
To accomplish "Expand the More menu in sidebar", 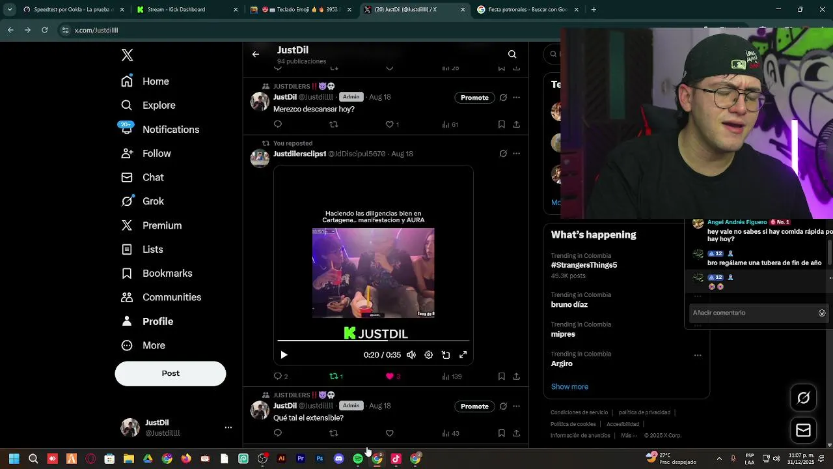I will [x=143, y=345].
